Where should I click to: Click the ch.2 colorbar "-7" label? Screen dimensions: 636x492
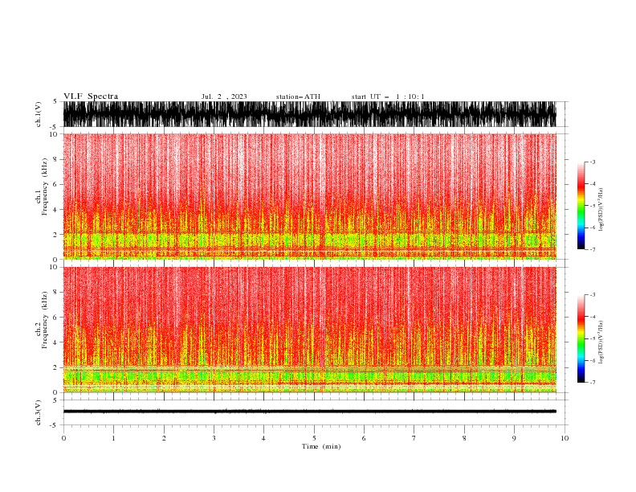[x=593, y=383]
